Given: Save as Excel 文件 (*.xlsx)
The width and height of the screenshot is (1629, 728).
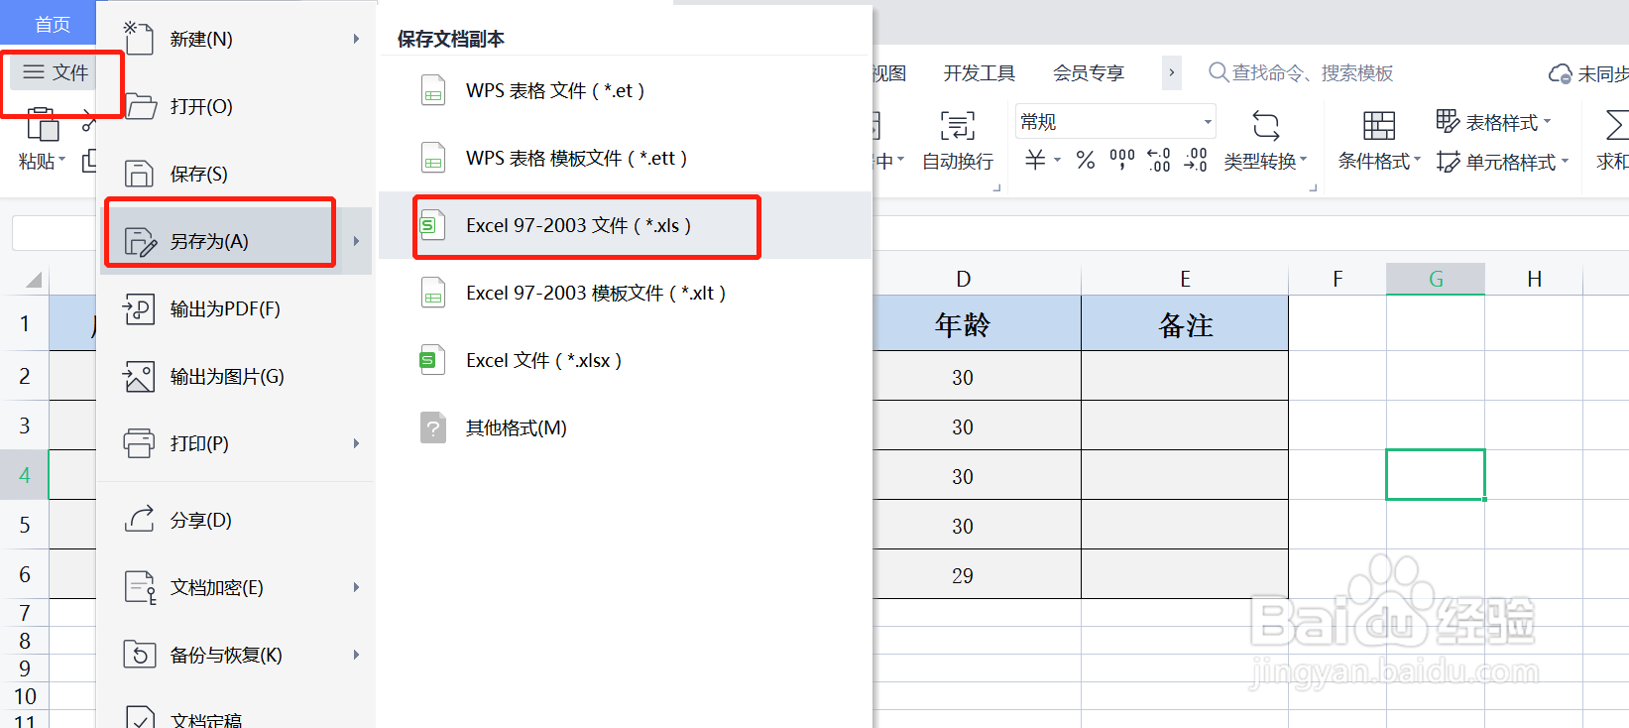Looking at the screenshot, I should coord(625,361).
